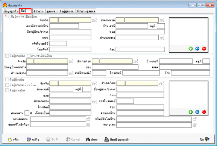Click the การเดินทาง input field
Viewport: 217px width, 146px height.
[x=58, y=119]
